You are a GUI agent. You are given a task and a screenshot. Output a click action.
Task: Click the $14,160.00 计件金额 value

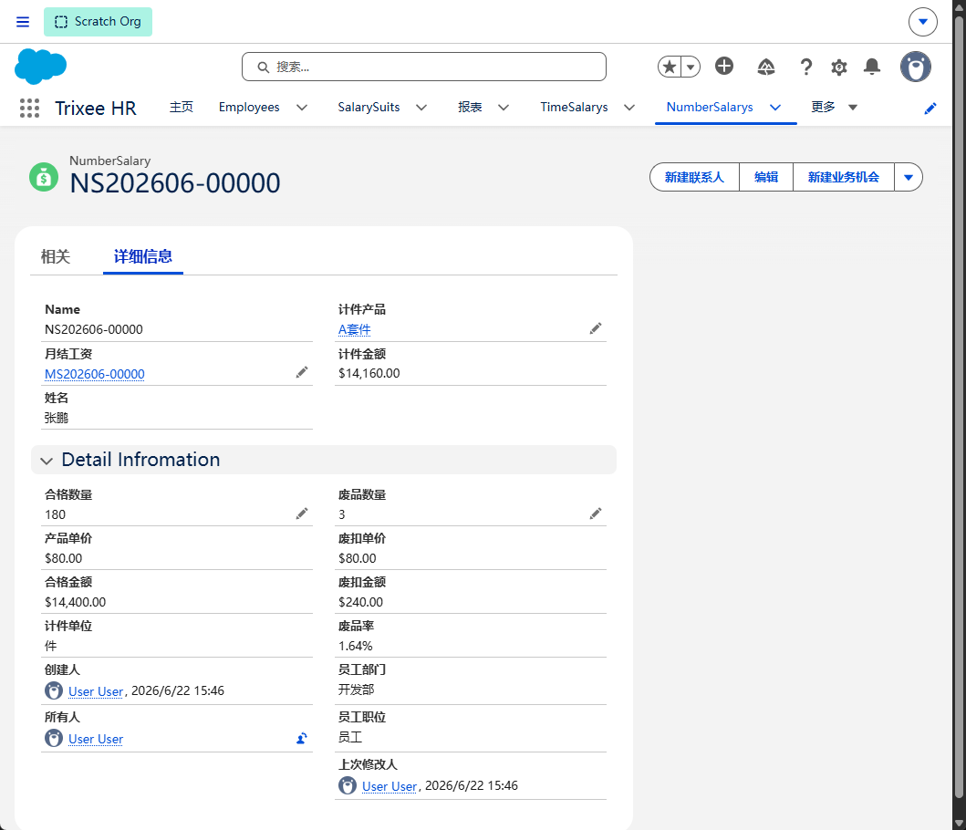[x=369, y=373]
